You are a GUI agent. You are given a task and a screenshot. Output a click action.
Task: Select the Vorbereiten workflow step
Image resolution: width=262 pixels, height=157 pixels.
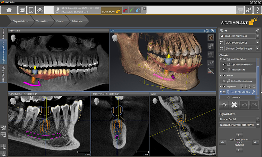(42, 21)
